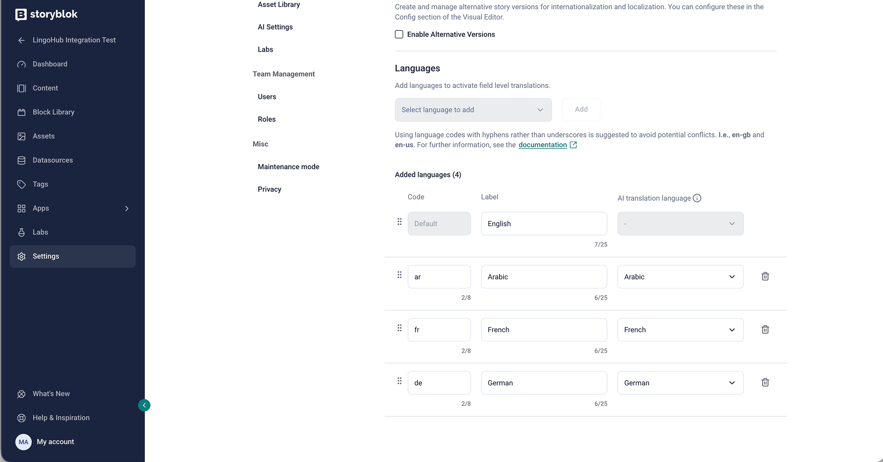Open the documentation link
883x462 pixels.
pos(543,145)
